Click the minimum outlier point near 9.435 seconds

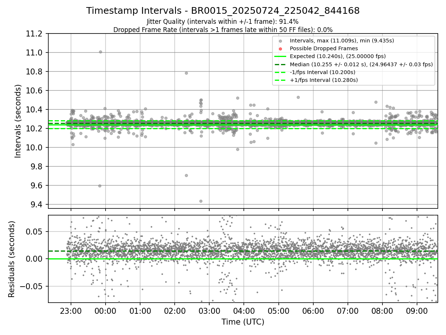(x=201, y=201)
